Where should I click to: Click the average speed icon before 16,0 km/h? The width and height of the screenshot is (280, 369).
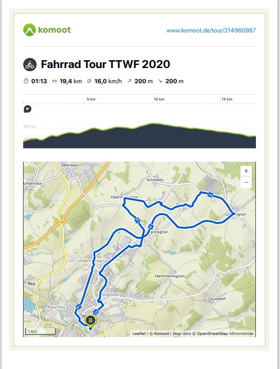(x=89, y=81)
